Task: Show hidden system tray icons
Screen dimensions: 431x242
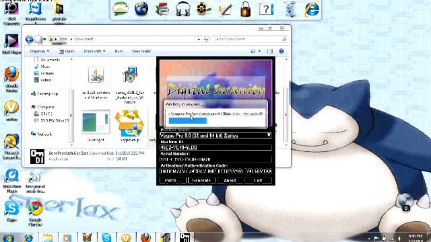Action: tap(369, 239)
